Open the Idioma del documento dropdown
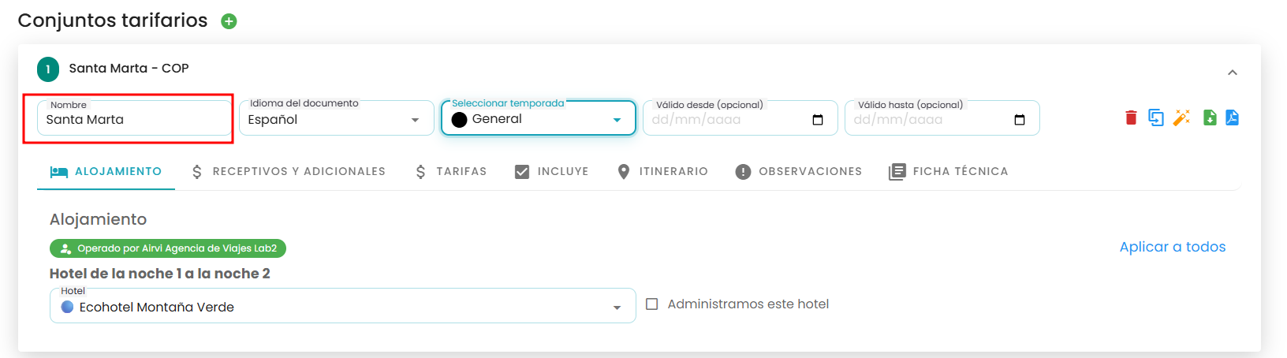1287x358 pixels. [337, 118]
